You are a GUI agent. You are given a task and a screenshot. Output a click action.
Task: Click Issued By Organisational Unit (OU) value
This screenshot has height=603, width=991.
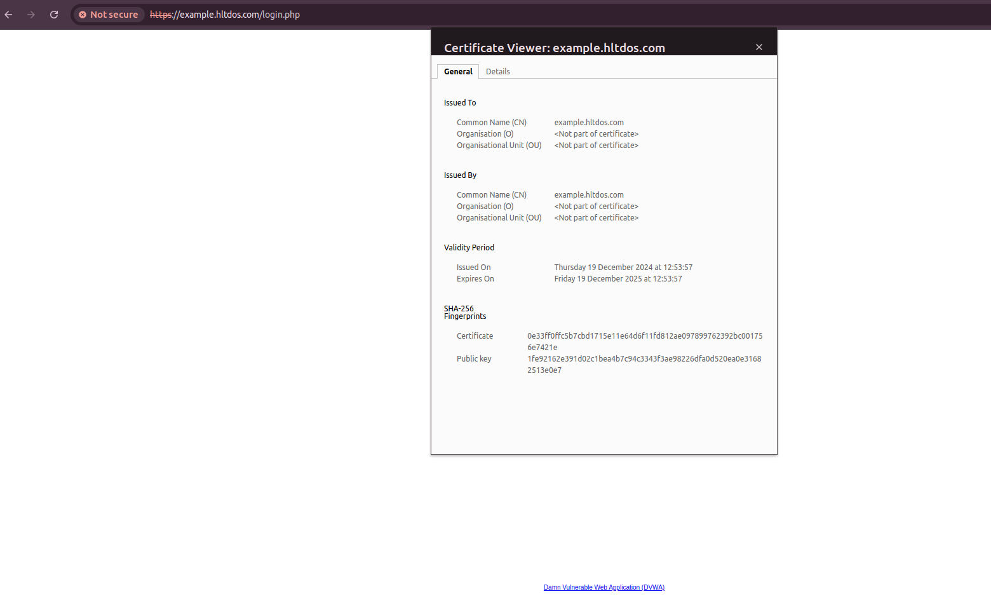596,218
